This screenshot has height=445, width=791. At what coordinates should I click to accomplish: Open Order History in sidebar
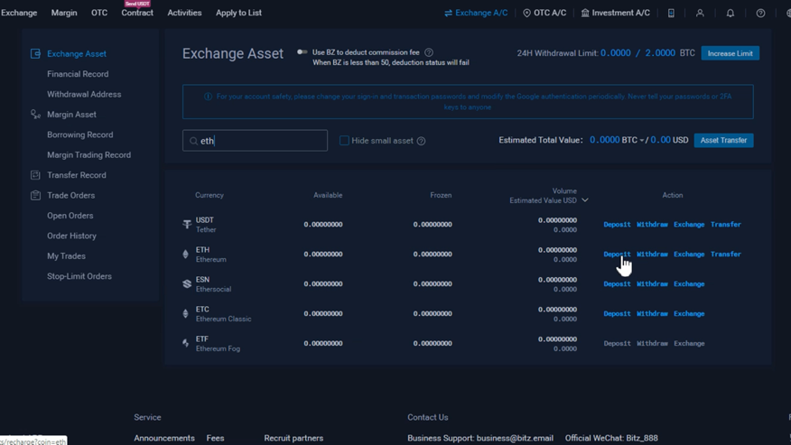click(71, 236)
